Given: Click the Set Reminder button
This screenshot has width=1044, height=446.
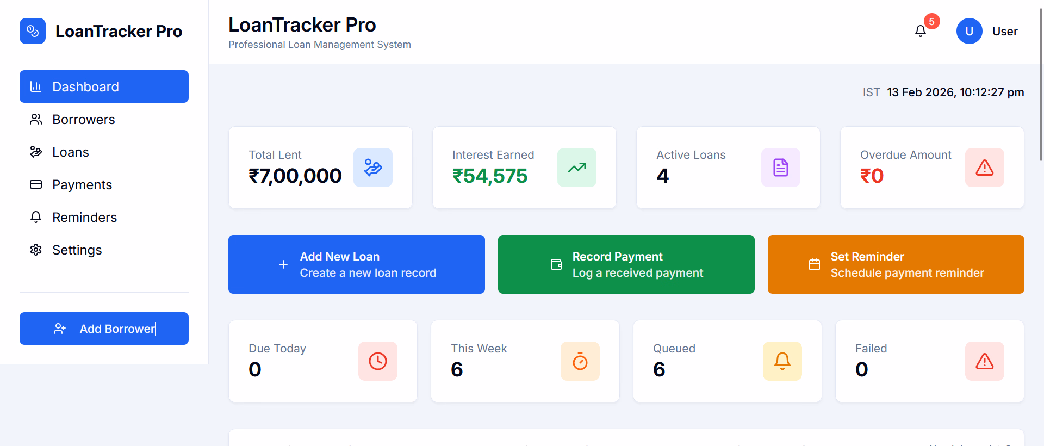Looking at the screenshot, I should 896,264.
